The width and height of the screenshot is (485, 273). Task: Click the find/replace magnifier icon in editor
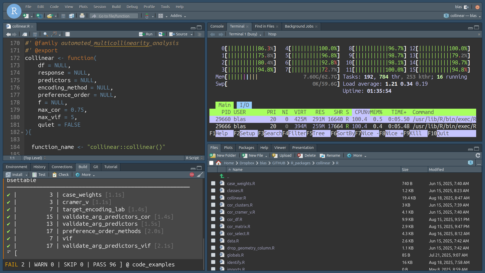click(45, 34)
